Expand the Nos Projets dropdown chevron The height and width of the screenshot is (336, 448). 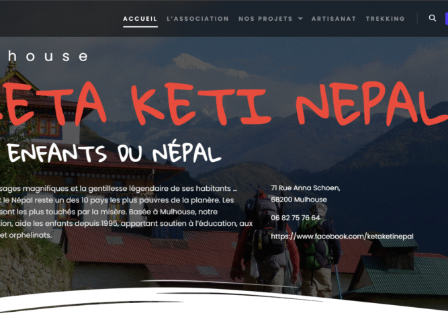[x=300, y=18]
